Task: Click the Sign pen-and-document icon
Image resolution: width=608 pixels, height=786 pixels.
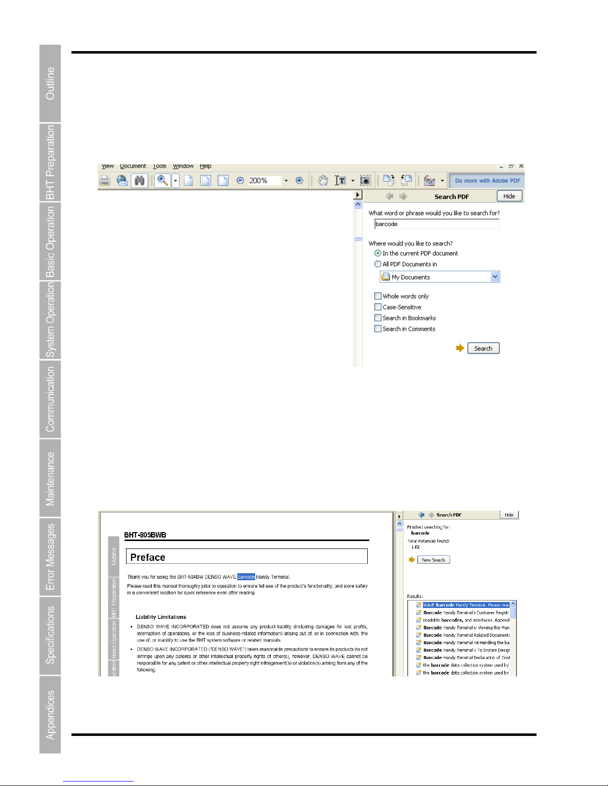Action: coord(430,181)
